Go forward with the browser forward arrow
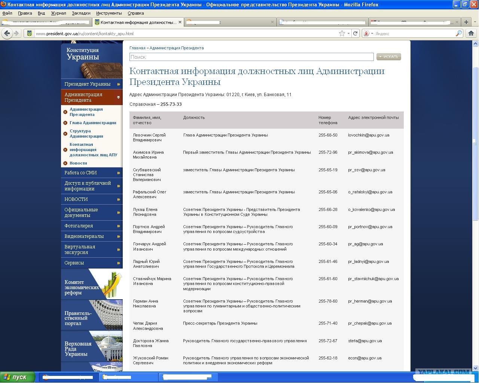This screenshot has height=383, width=479. (x=16, y=33)
